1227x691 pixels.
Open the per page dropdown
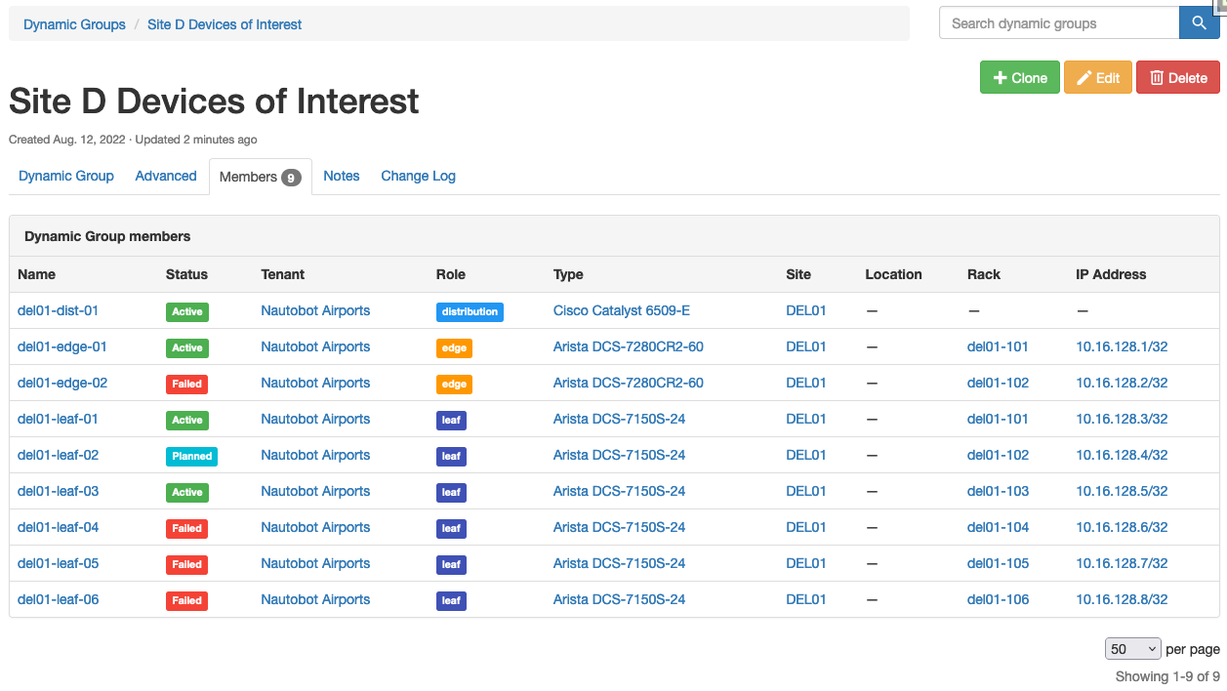point(1132,649)
